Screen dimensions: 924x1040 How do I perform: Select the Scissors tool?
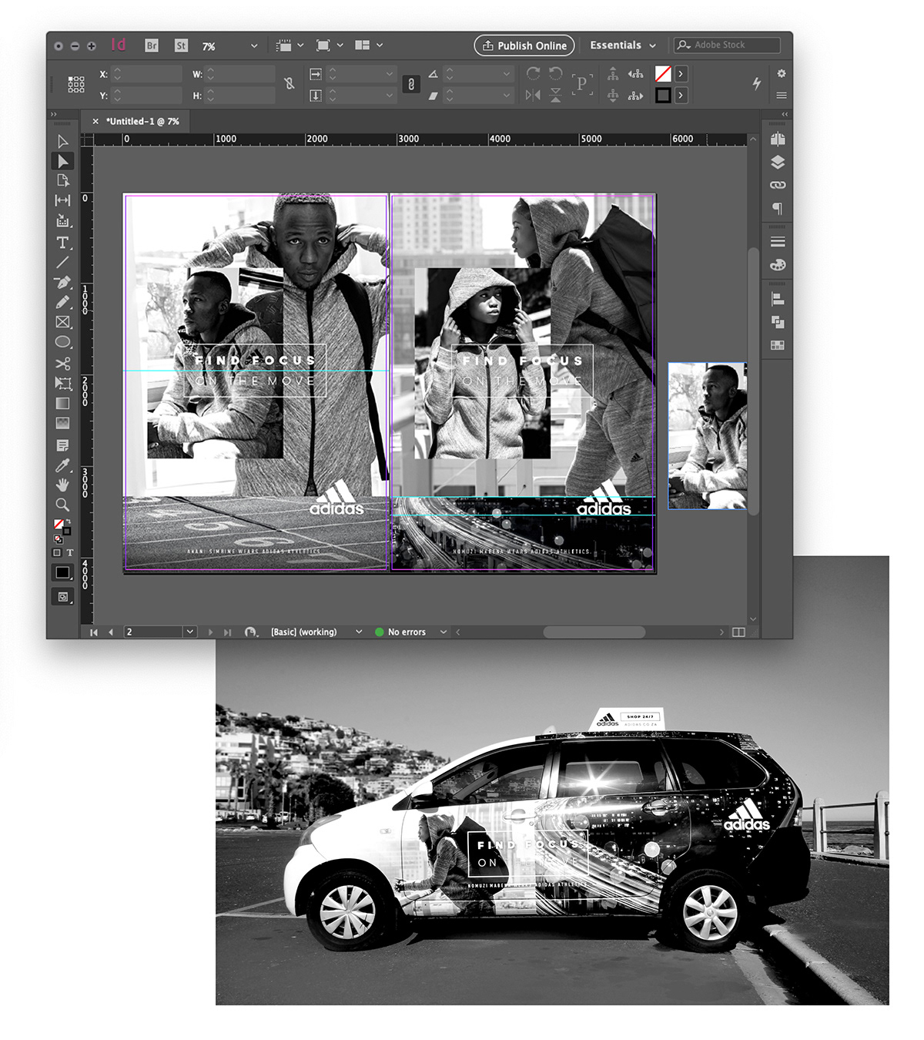coord(63,363)
